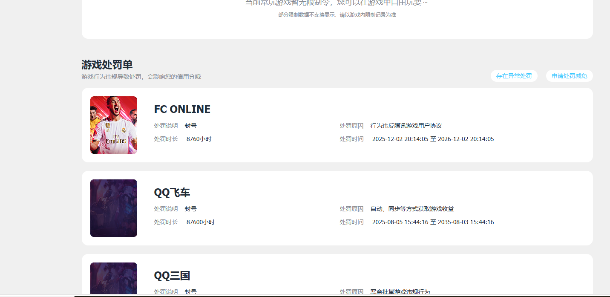Click 封号 in the FC ONLINE card
The image size is (610, 297).
191,126
